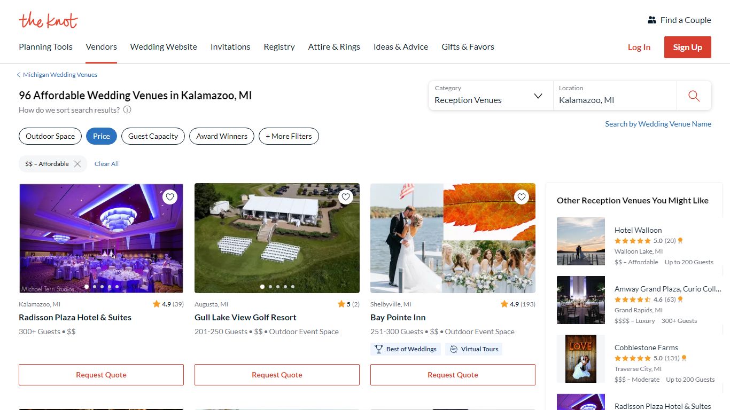Click Cobblestone Farms venue name
The image size is (730, 410).
[x=646, y=348]
